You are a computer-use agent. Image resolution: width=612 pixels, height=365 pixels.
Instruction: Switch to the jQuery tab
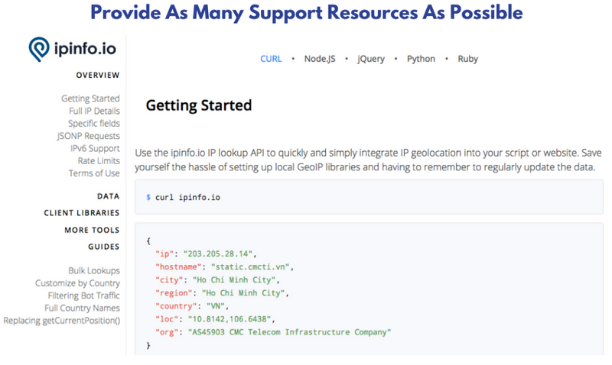tap(371, 59)
